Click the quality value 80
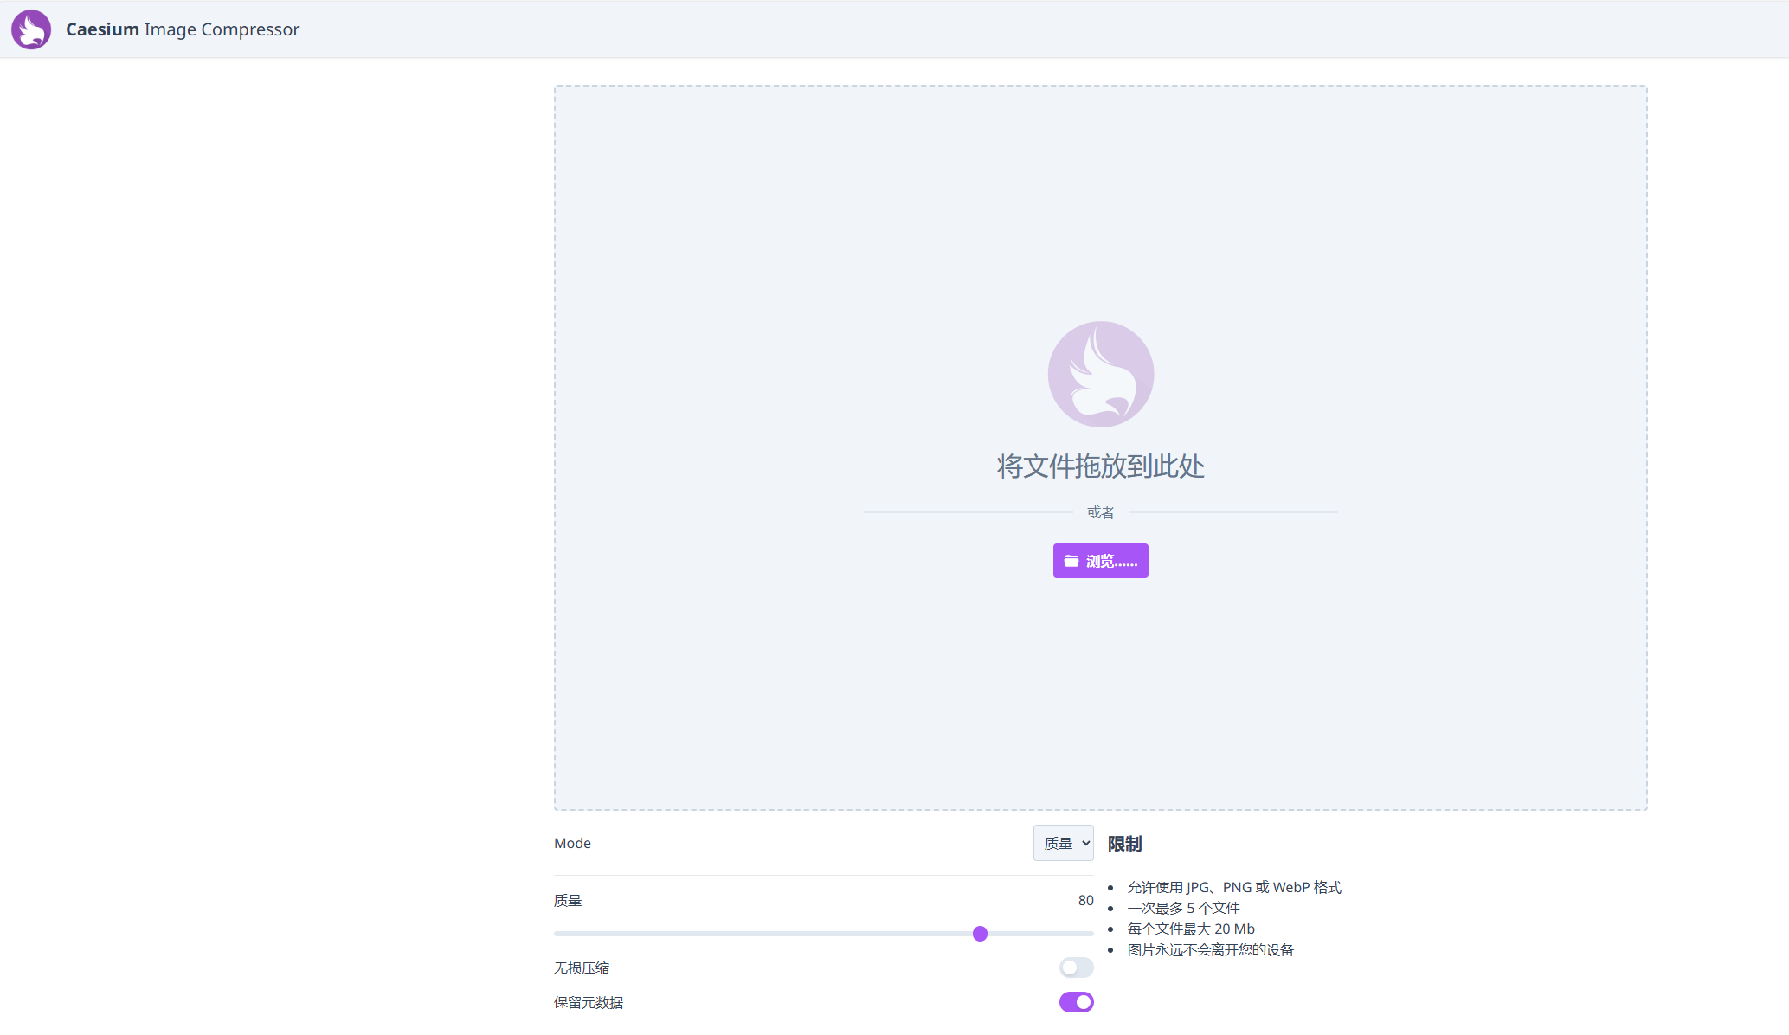1789x1035 pixels. (1085, 900)
